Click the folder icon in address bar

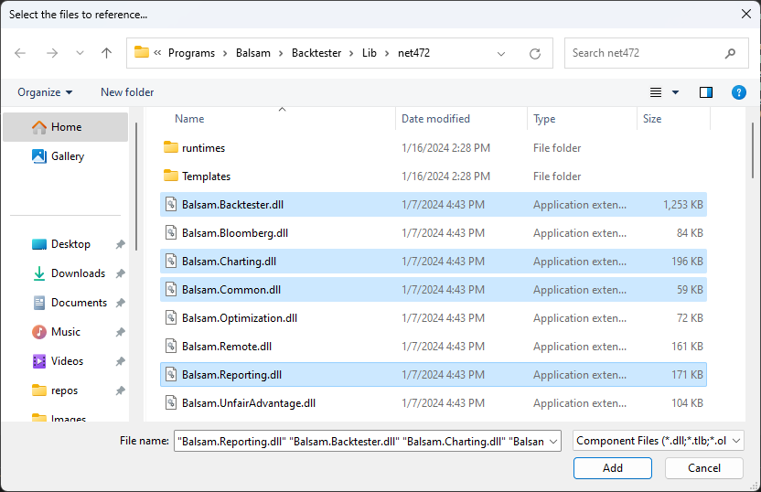pos(141,52)
